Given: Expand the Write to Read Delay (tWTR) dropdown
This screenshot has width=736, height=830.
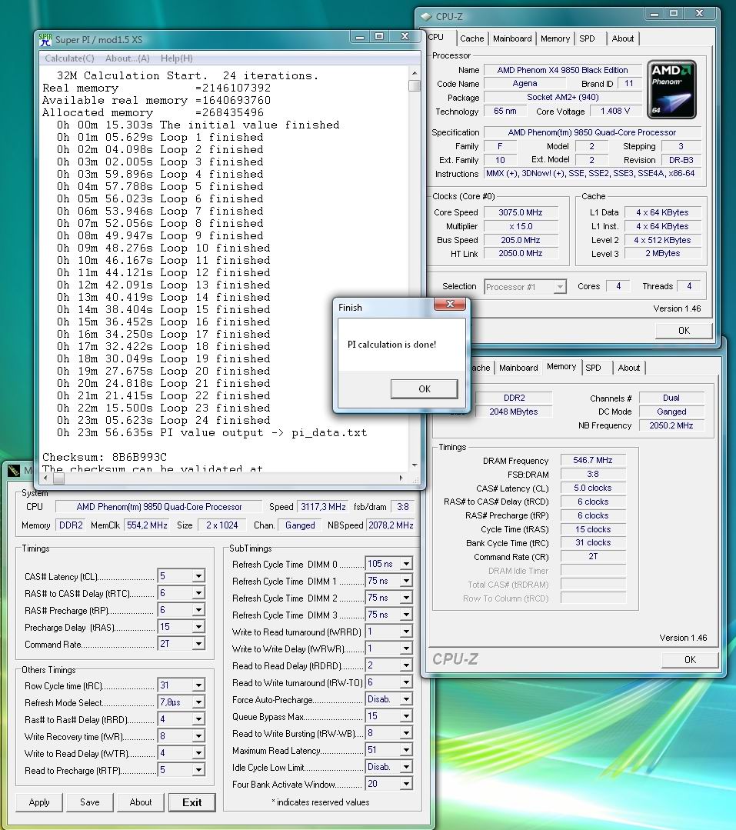Looking at the screenshot, I should 198,753.
